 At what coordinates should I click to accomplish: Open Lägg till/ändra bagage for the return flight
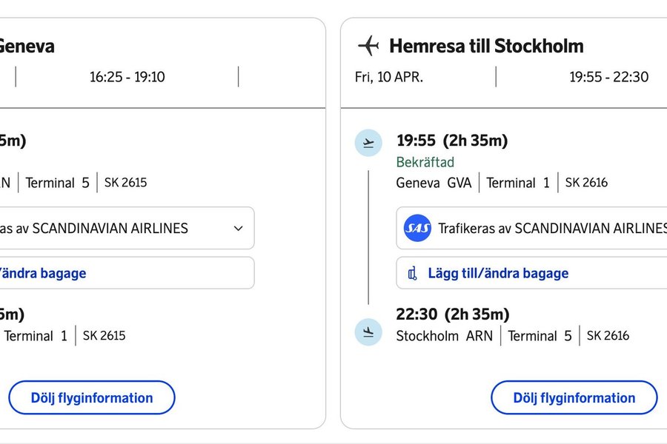(498, 273)
